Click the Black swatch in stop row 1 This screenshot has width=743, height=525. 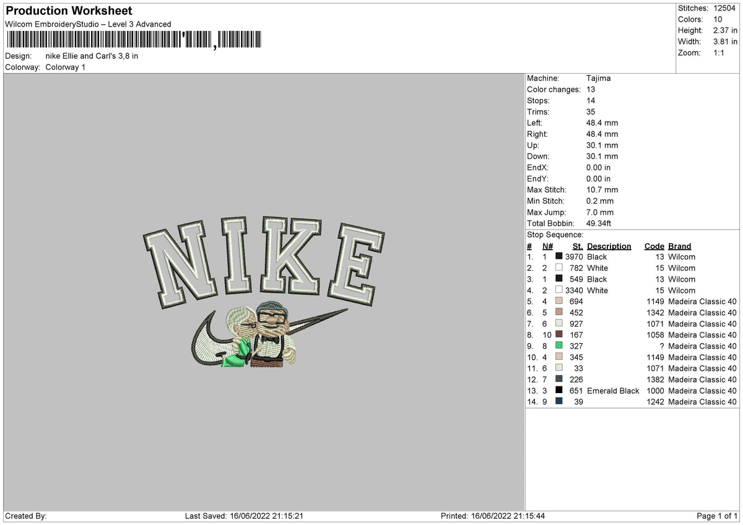coord(559,257)
